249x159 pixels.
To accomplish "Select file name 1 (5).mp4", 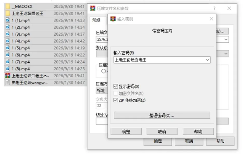I will pyautogui.click(x=21, y=48).
